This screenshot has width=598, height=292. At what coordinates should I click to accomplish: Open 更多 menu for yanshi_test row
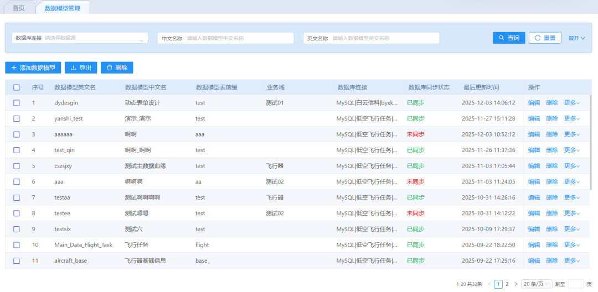pos(571,118)
